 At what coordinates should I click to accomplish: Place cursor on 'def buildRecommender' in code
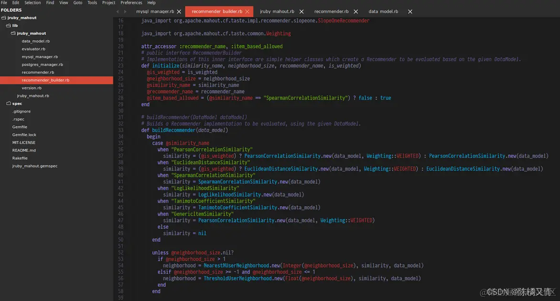coord(168,130)
